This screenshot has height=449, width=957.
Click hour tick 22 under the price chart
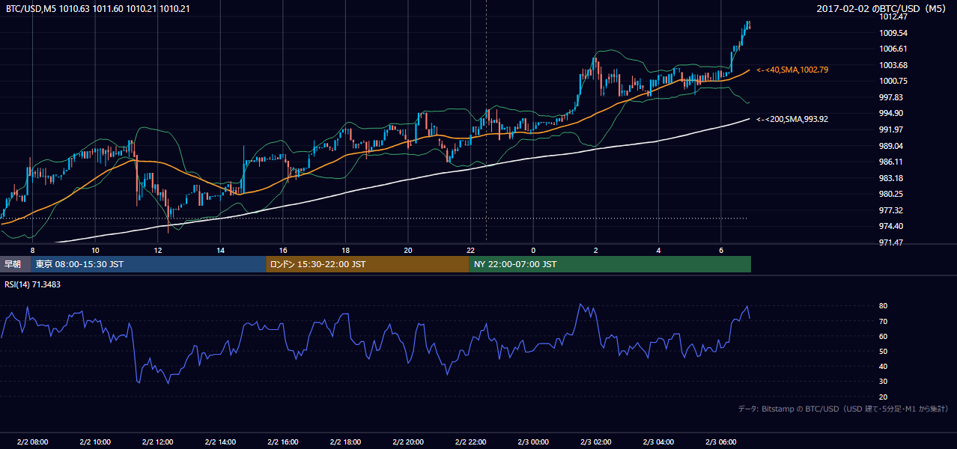pos(470,250)
